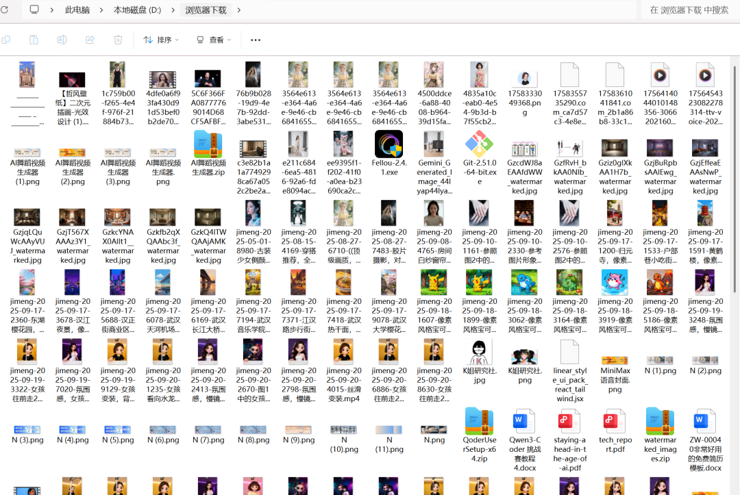Select the watermarked_images.zip archive
Image resolution: width=740 pixels, height=495 pixels.
coord(660,422)
